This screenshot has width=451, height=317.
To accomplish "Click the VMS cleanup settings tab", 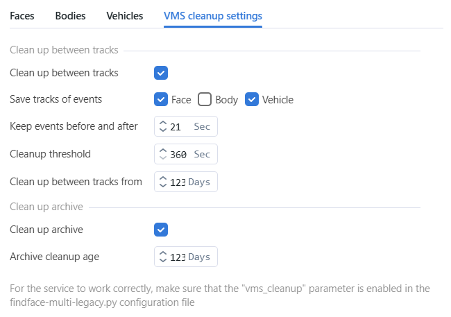I will coord(212,15).
